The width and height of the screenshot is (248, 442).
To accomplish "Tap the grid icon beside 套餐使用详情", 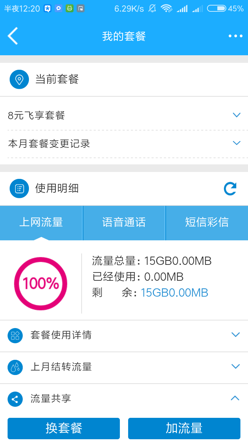I will click(15, 335).
